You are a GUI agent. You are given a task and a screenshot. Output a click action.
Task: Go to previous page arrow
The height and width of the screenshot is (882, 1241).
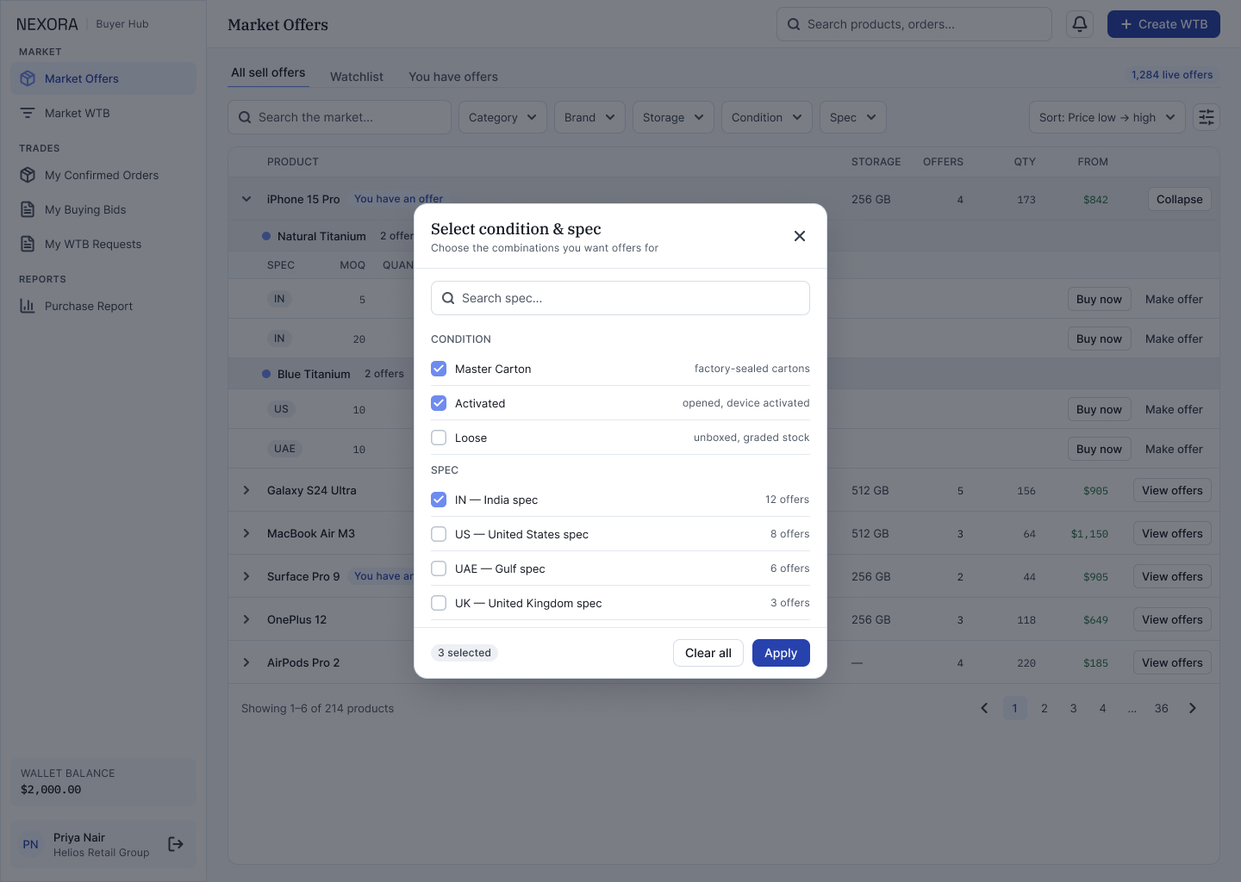coord(984,708)
